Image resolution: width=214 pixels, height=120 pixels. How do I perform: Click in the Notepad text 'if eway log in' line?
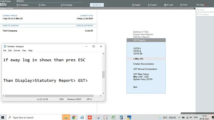click(44, 60)
